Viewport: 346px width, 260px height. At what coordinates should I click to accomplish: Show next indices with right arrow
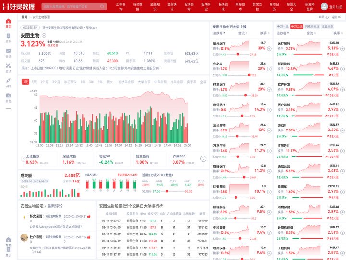tap(203, 159)
